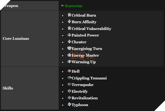Open the green Scaverim weapon link
Viewport: 165px width, 111px height.
pos(74,6)
